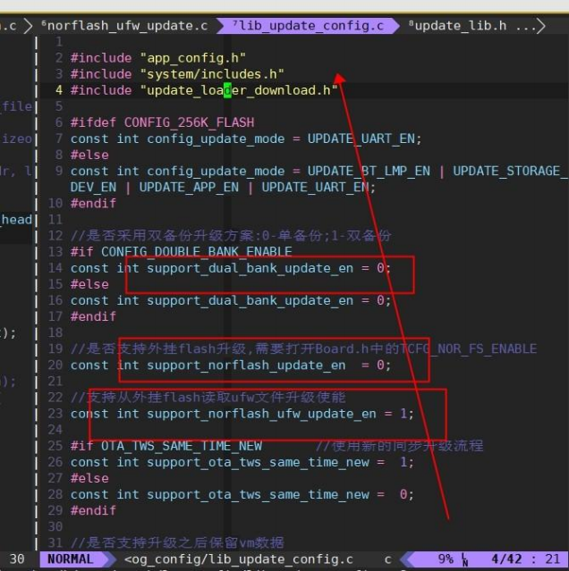Viewport: 569px width, 571px height.
Task: Click 'support_norflash_update_en' on line 20
Action: 246,365
